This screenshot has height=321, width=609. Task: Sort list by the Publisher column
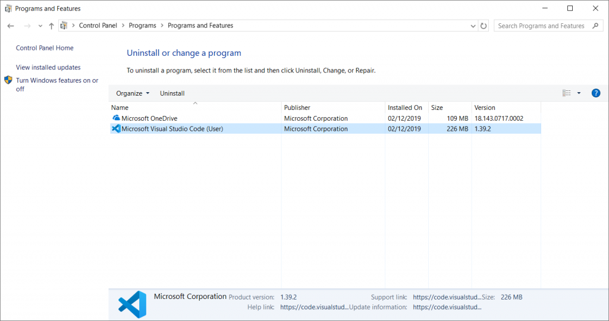pyautogui.click(x=333, y=108)
